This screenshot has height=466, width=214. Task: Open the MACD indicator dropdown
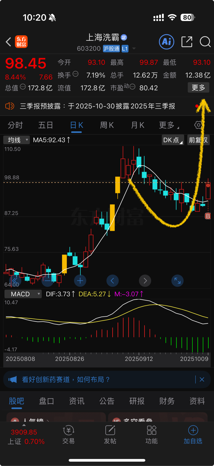(x=23, y=294)
